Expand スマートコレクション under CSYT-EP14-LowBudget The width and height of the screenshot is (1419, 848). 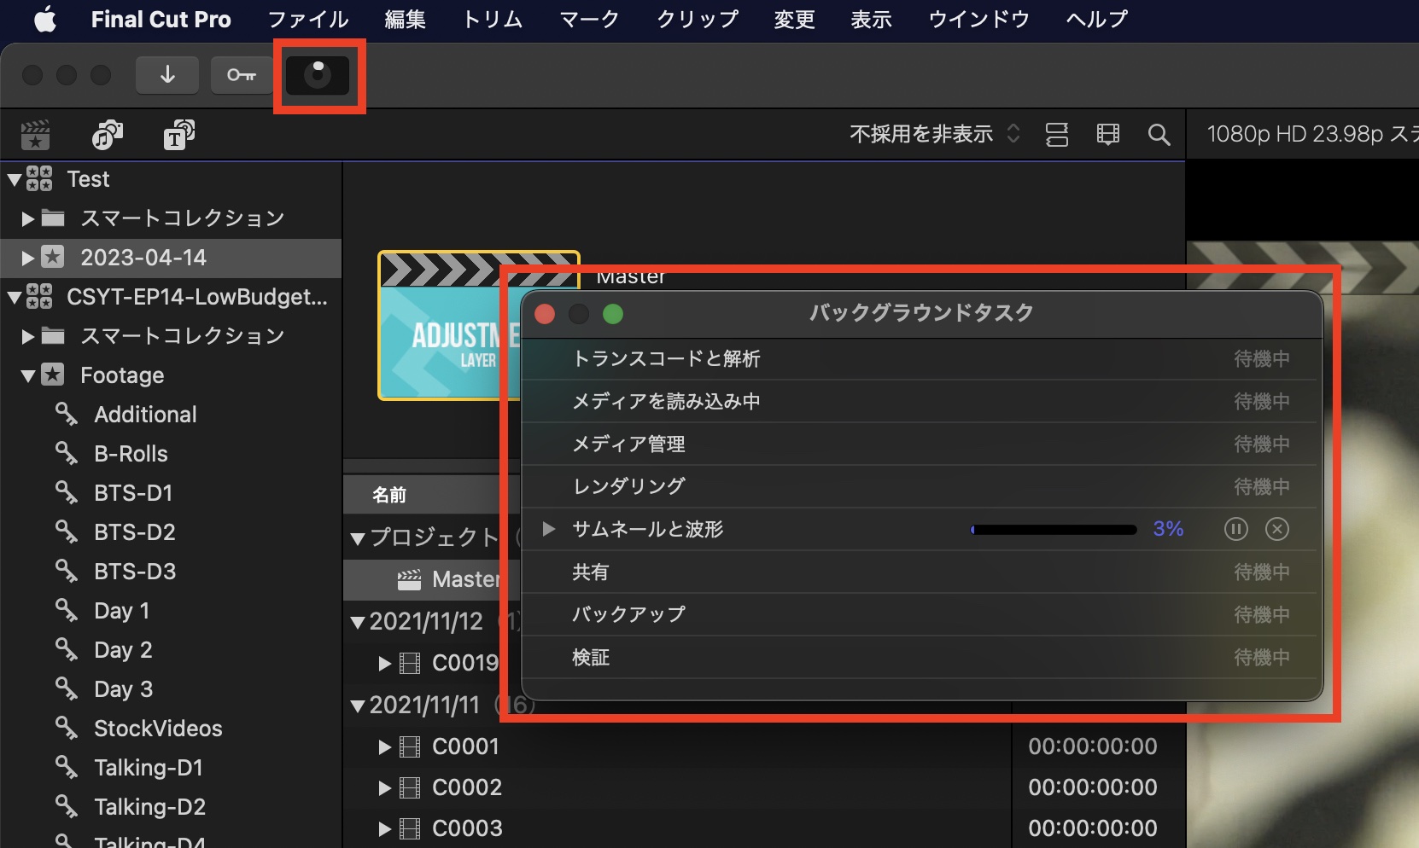(x=27, y=336)
